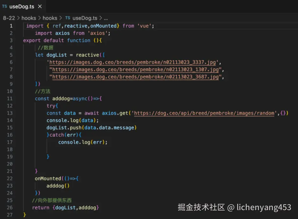Click 'return {dogList,adddog}' statement
The width and height of the screenshot is (298, 219).
(x=66, y=208)
